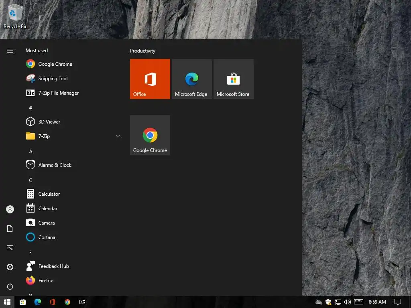Open the Recycle Bin on desktop
Viewport: 411px width, 308px height.
tap(16, 16)
